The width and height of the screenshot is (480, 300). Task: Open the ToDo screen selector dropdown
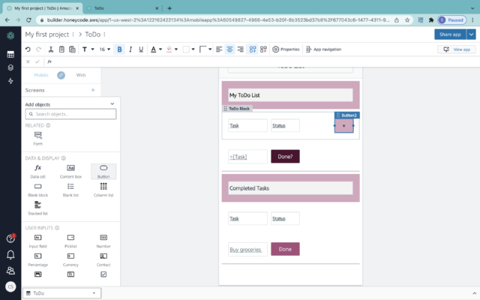[x=61, y=293]
